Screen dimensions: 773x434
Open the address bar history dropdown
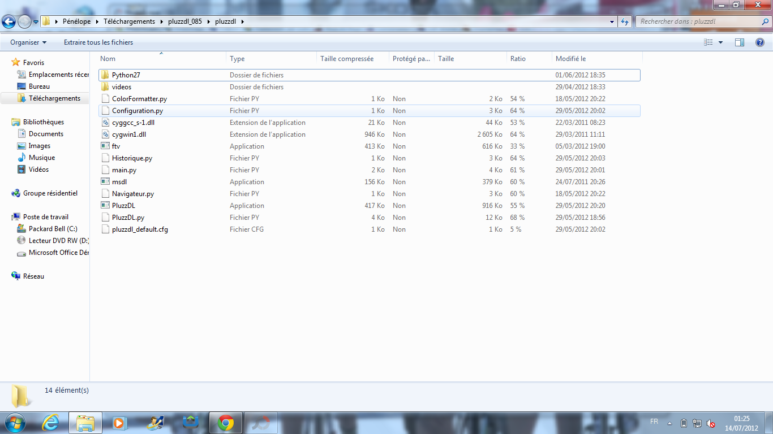(612, 22)
